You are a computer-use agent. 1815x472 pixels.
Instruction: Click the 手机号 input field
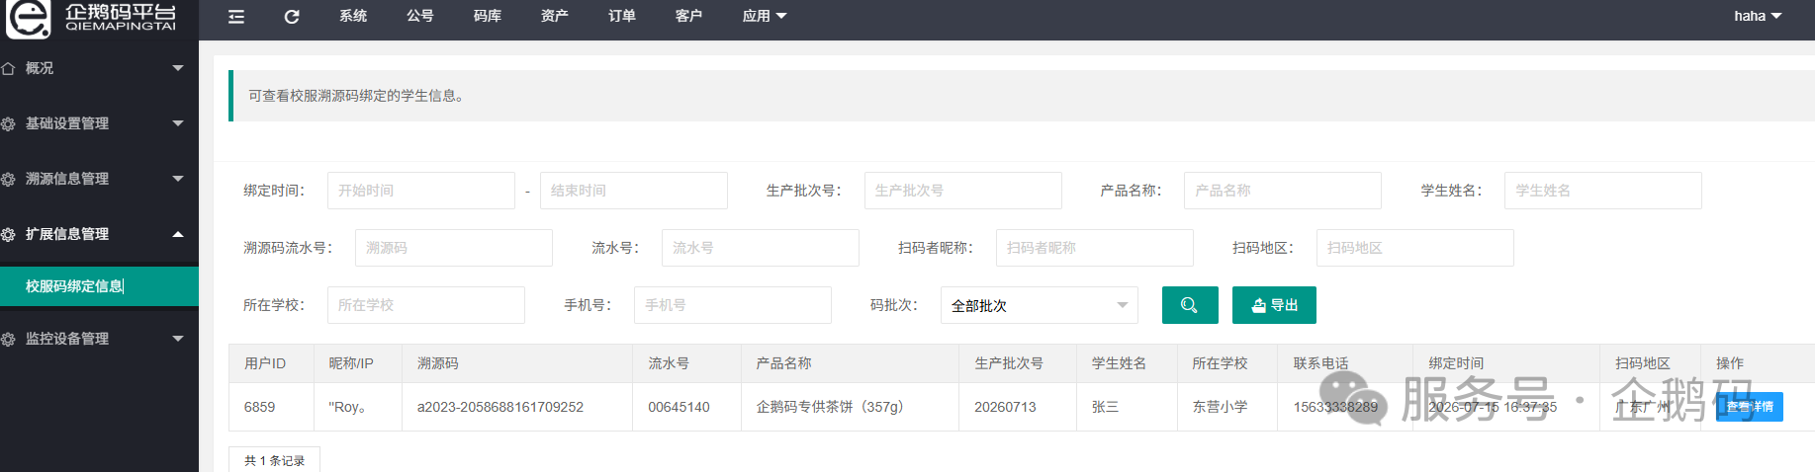[733, 305]
